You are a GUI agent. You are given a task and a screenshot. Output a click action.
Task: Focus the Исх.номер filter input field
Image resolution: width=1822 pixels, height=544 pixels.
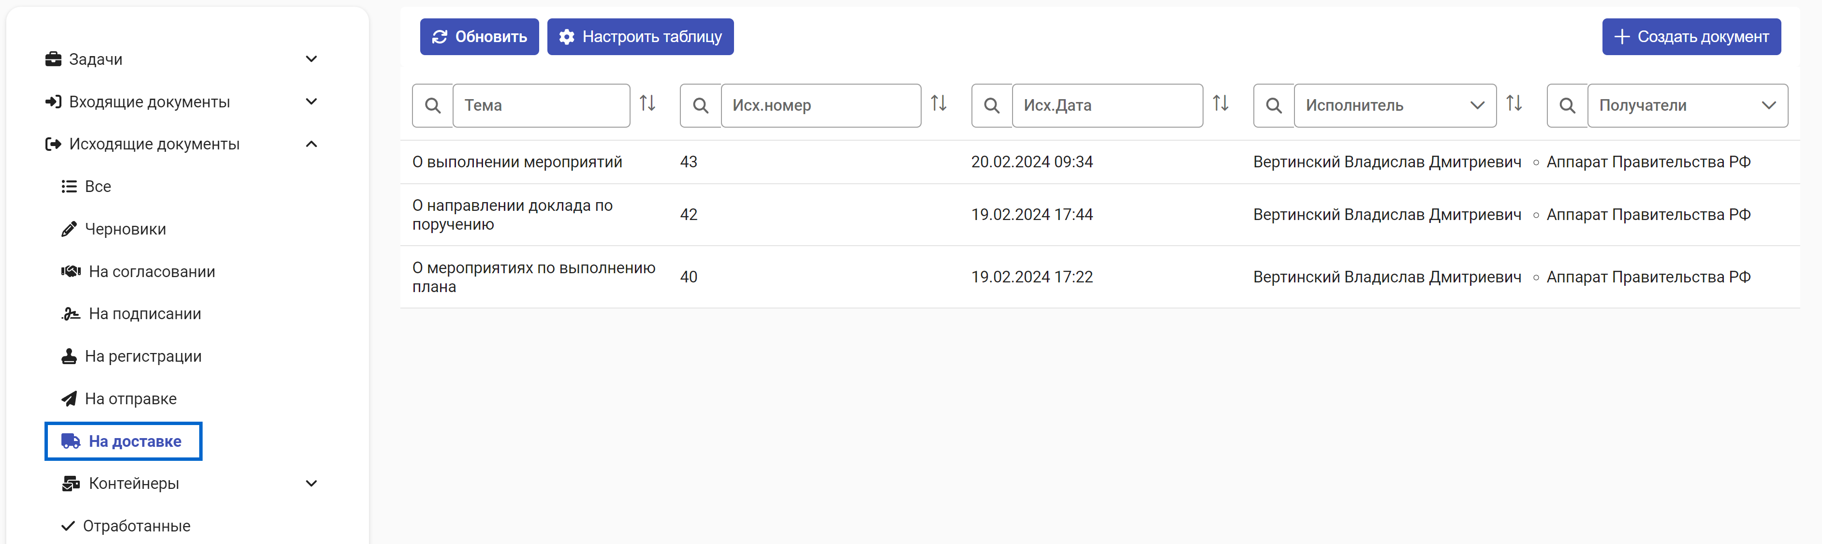[821, 106]
